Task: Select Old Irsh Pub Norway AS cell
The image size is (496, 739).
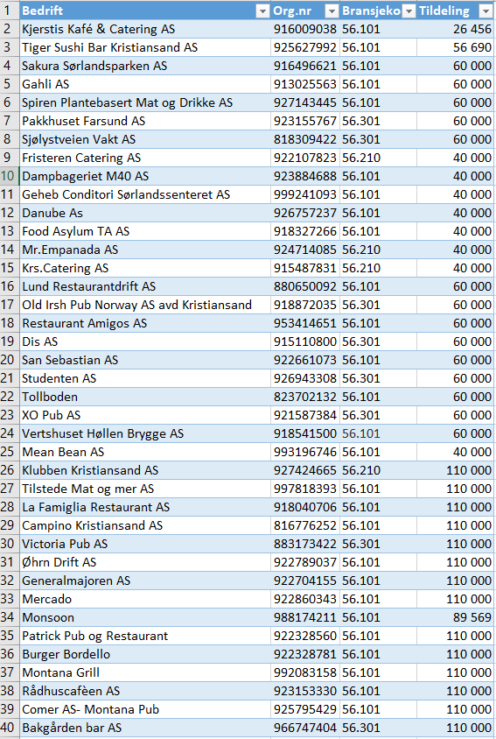Action: pyautogui.click(x=145, y=305)
